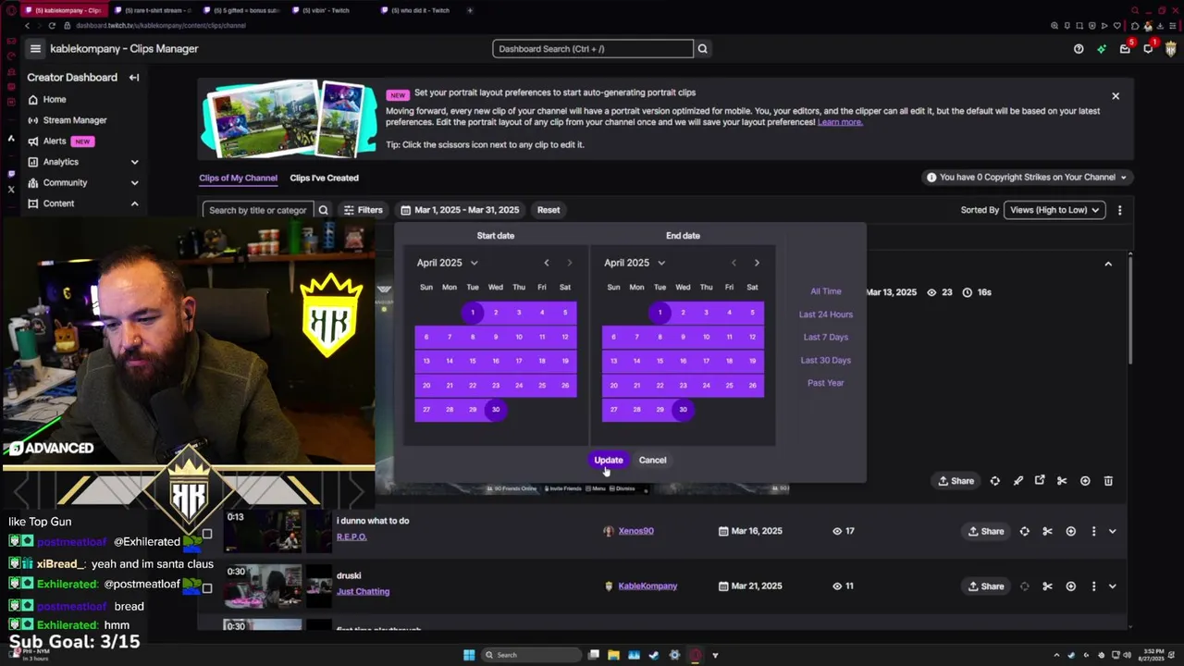Choose the Last 7 Days preset
Viewport: 1184px width, 666px height.
(826, 338)
